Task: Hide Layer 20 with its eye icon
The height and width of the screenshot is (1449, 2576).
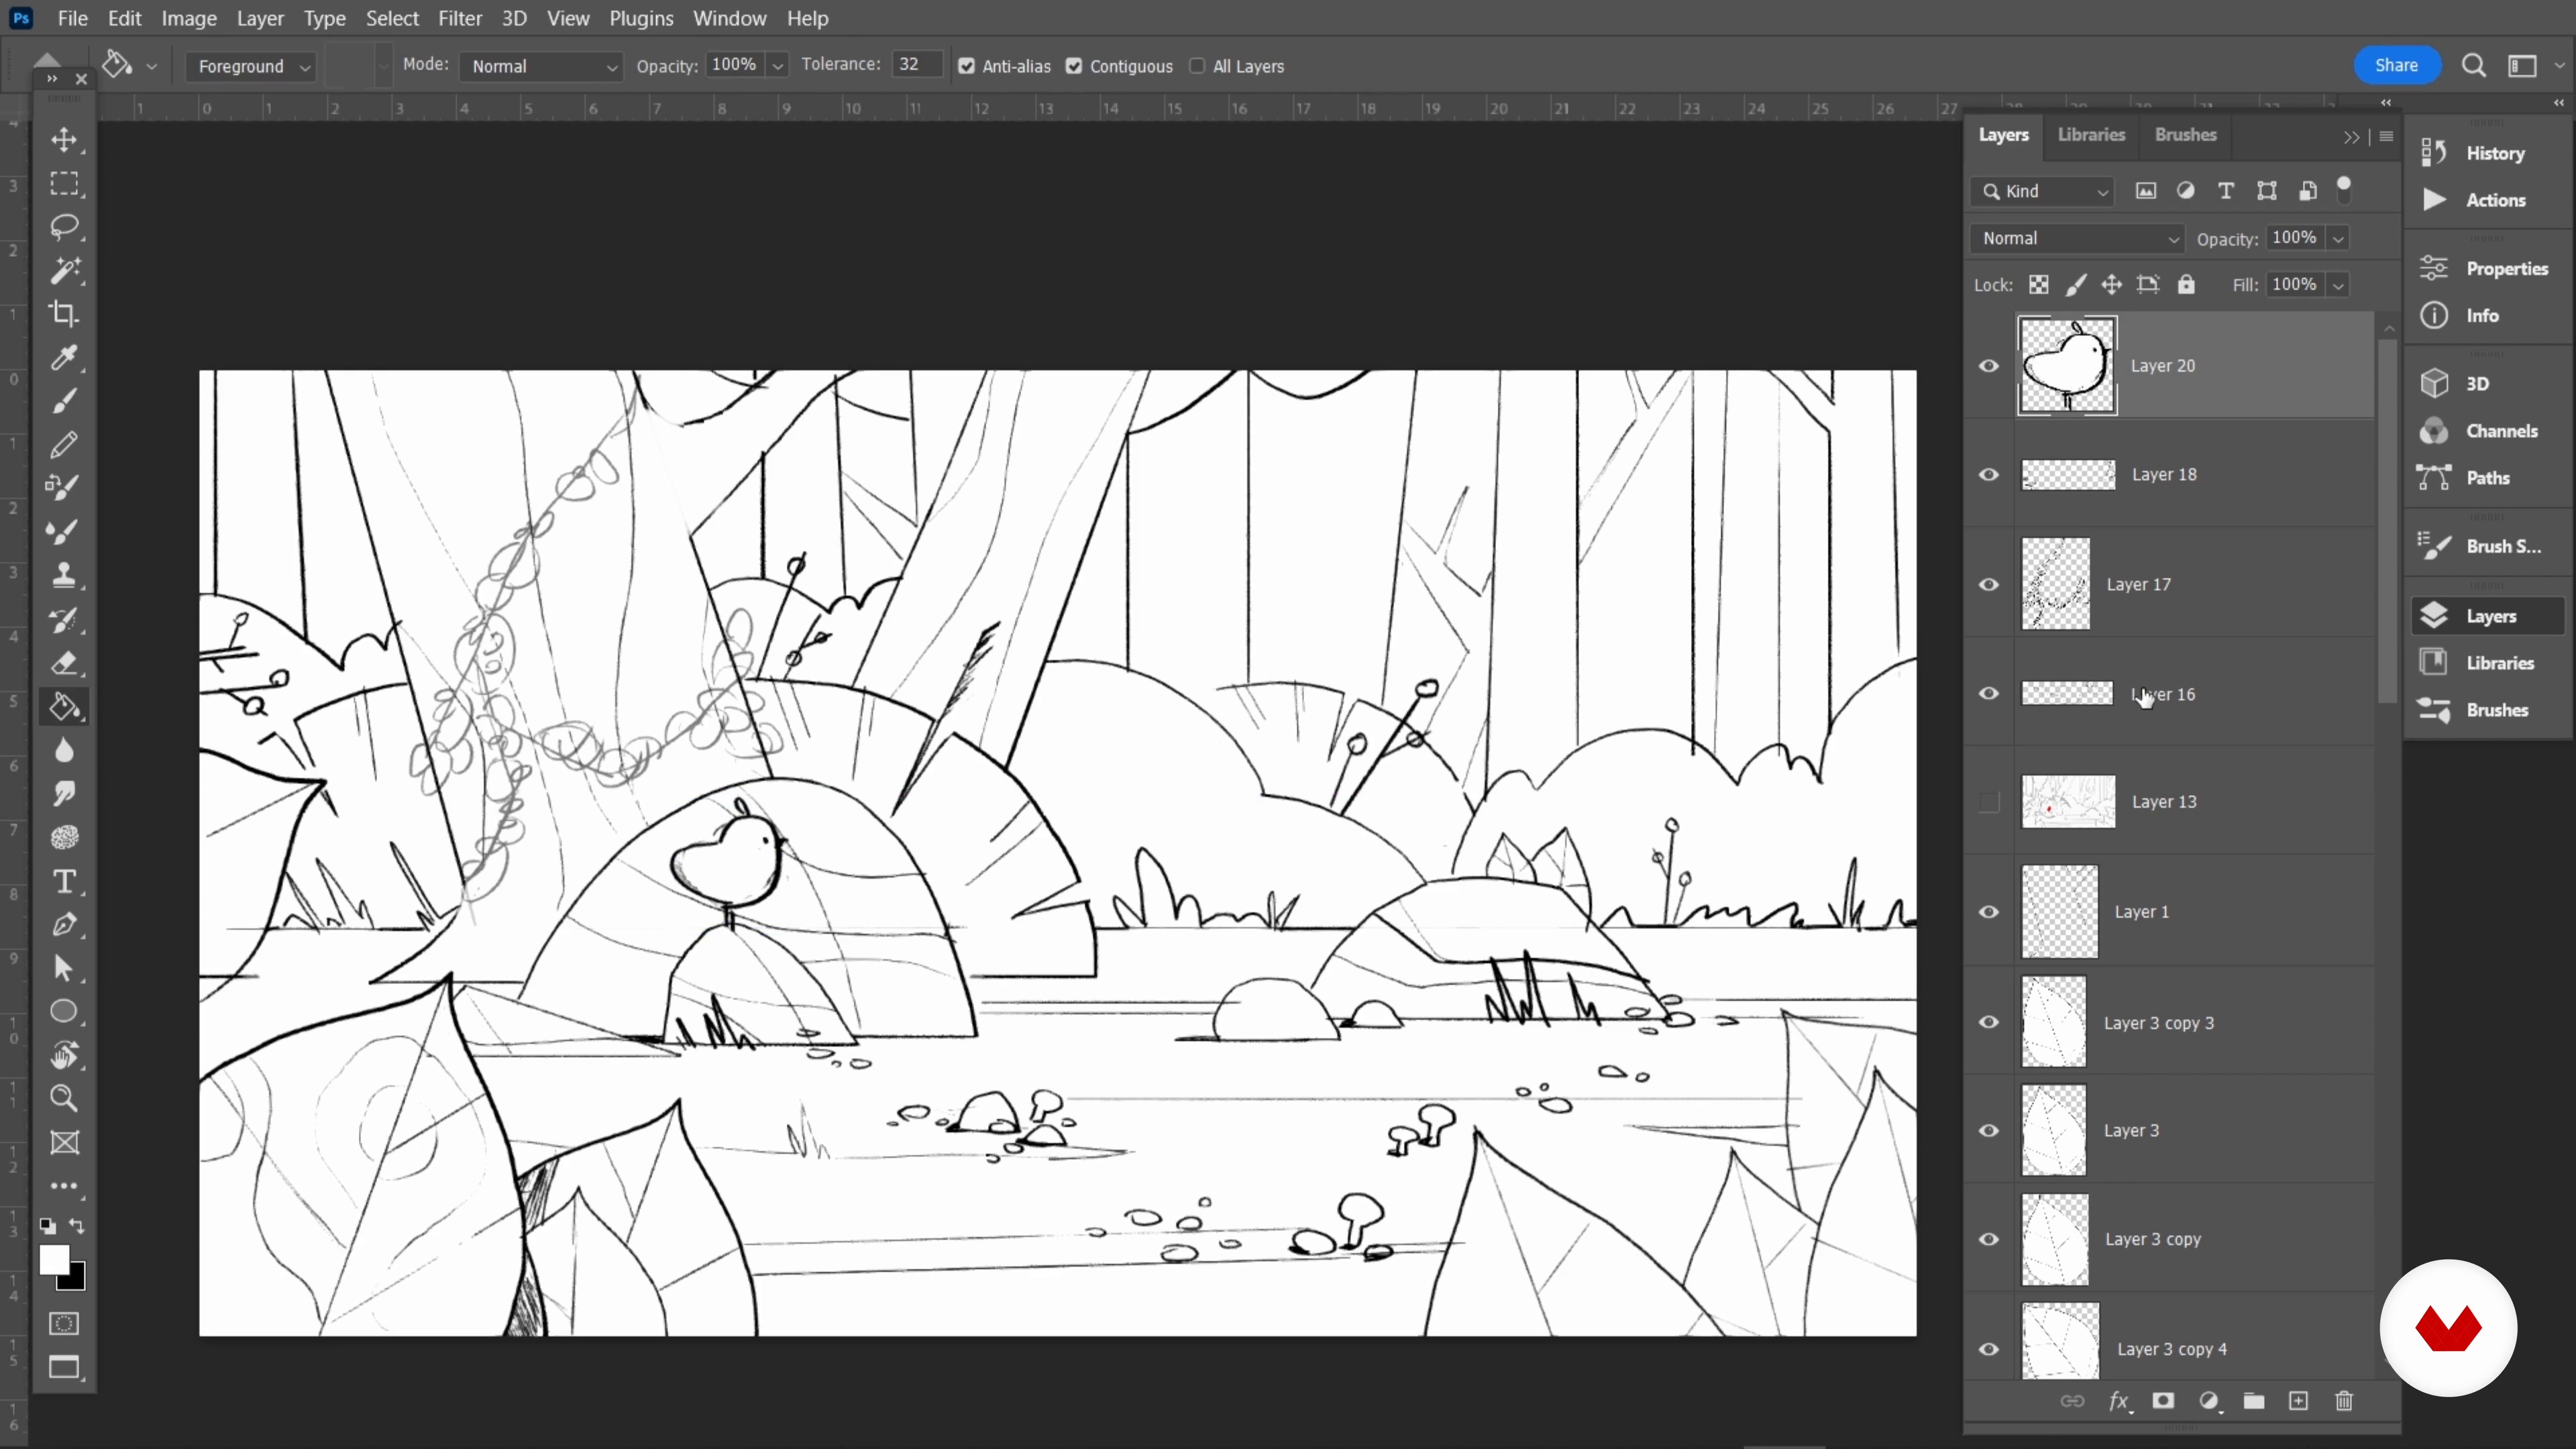Action: point(1989,366)
